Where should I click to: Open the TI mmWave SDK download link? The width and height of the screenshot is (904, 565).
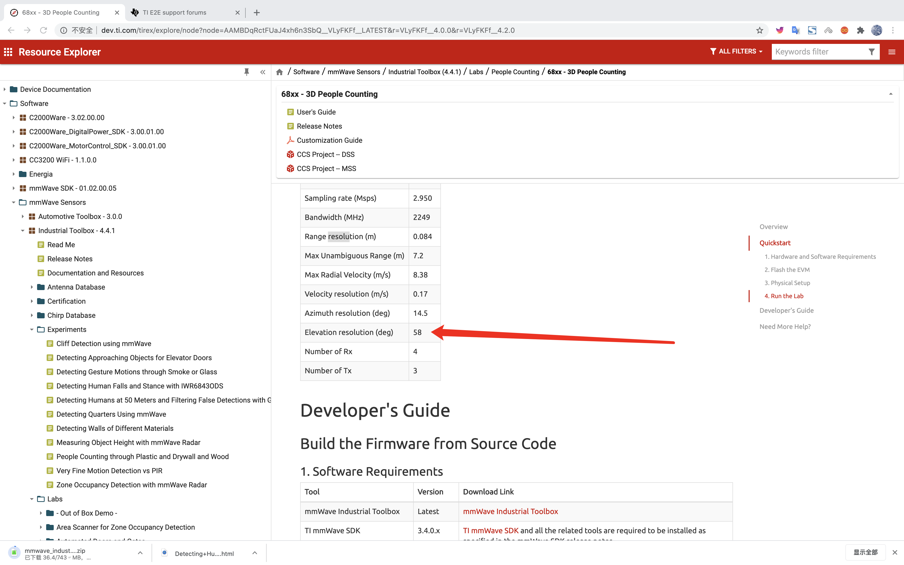[x=491, y=531]
